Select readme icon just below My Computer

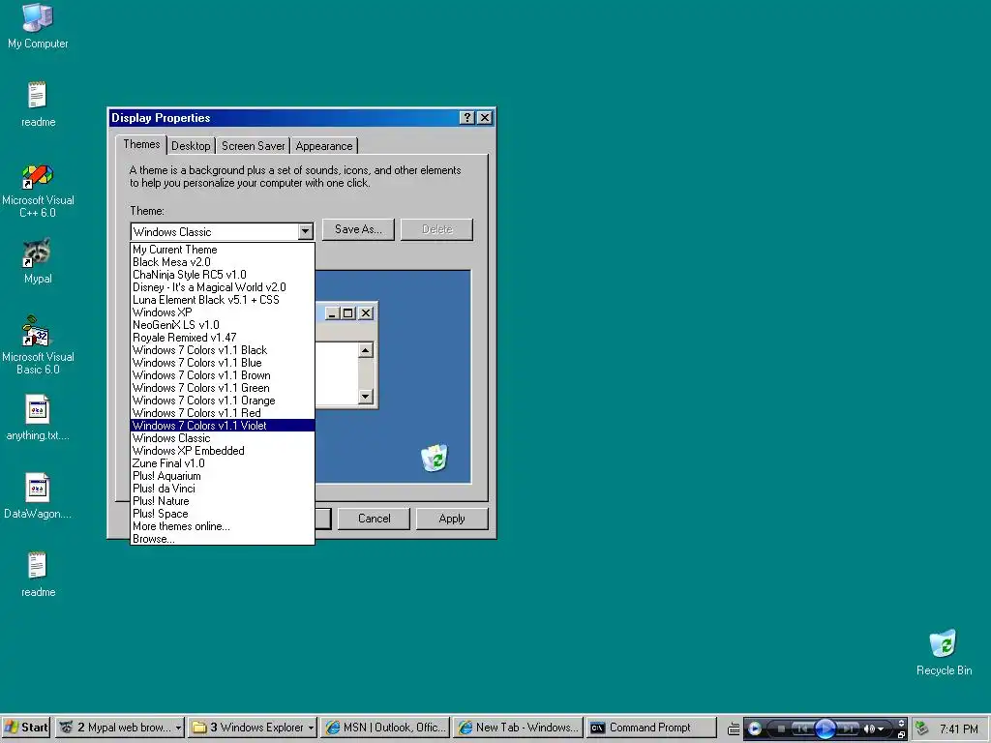pos(38,104)
